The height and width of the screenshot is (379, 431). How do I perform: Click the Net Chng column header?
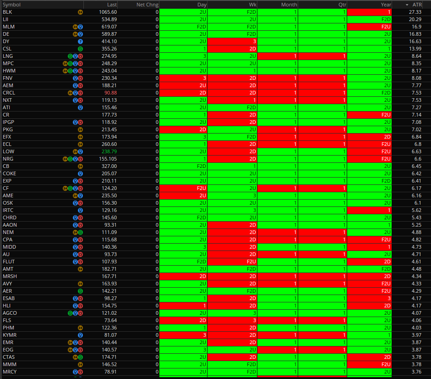(147, 5)
